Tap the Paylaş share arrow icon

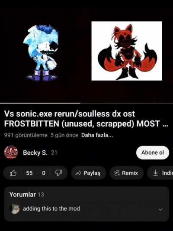78,173
